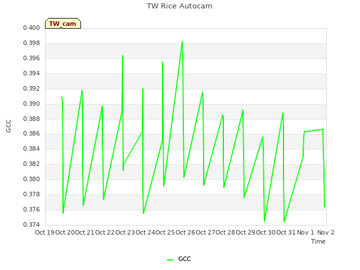Screen dimensions: 360x270
Task: Click the Oct 19 date label
Action: coord(45,232)
